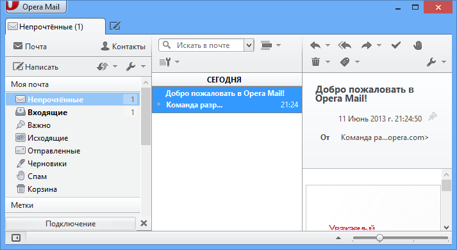Select the Спам folder

pos(73,176)
